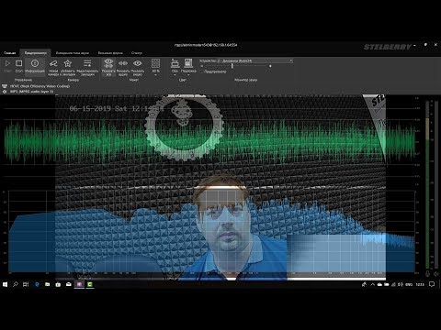Select the show audio waveform icon
Screen dimensions: 441x330
[123, 63]
